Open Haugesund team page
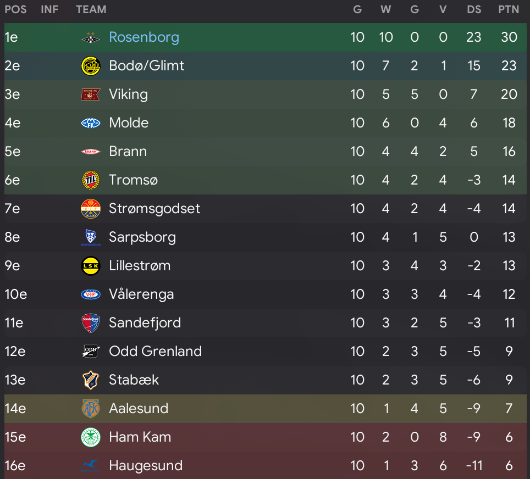Viewport: 530px width, 479px height. pyautogui.click(x=146, y=466)
